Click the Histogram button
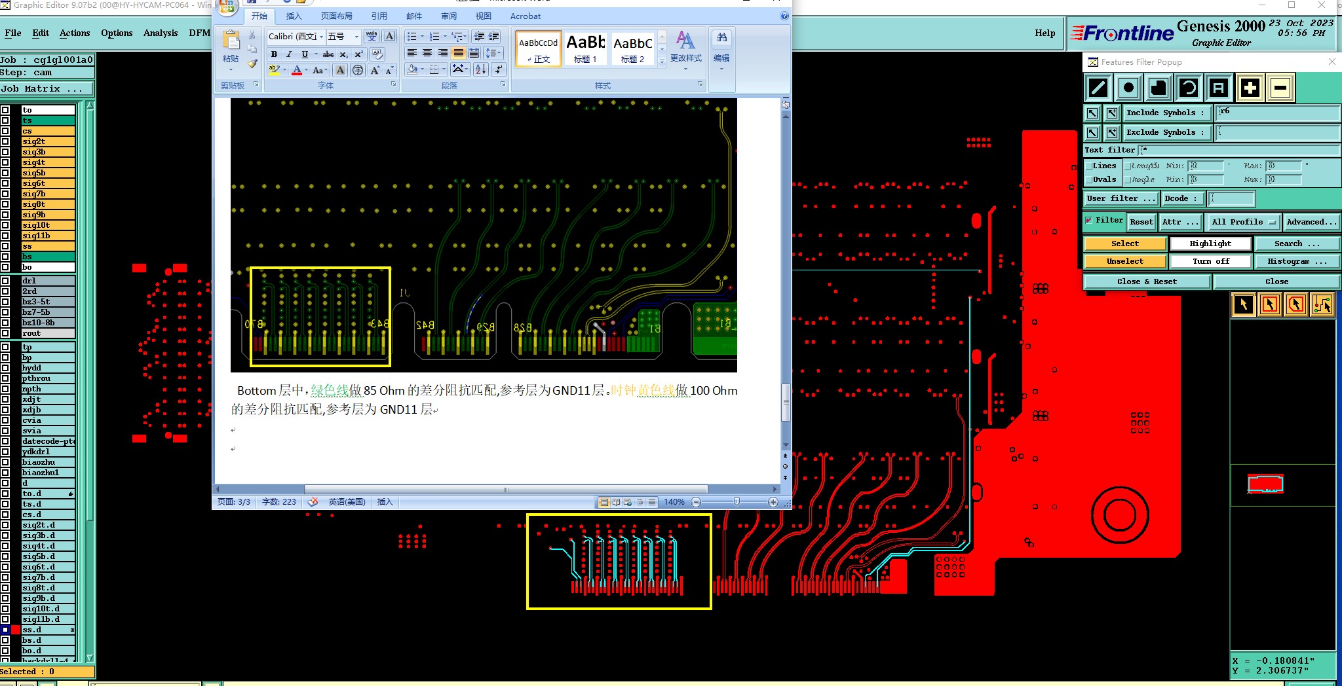 click(1296, 261)
